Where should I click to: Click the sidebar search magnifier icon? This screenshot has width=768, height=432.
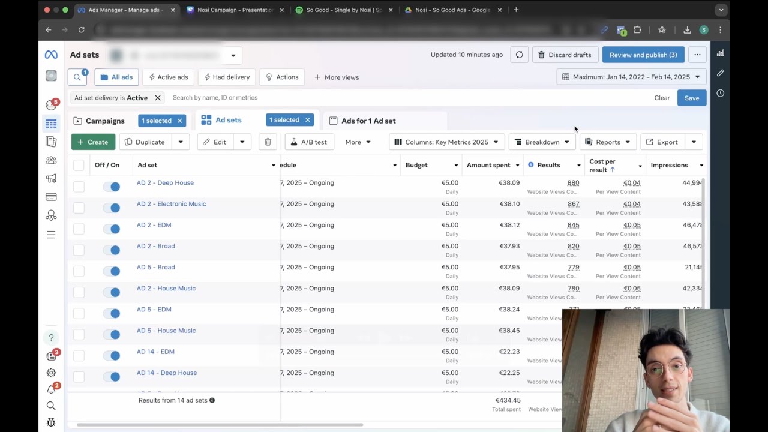51,406
